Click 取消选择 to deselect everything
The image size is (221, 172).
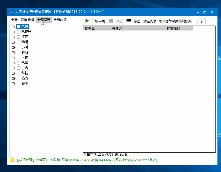(x=27, y=20)
